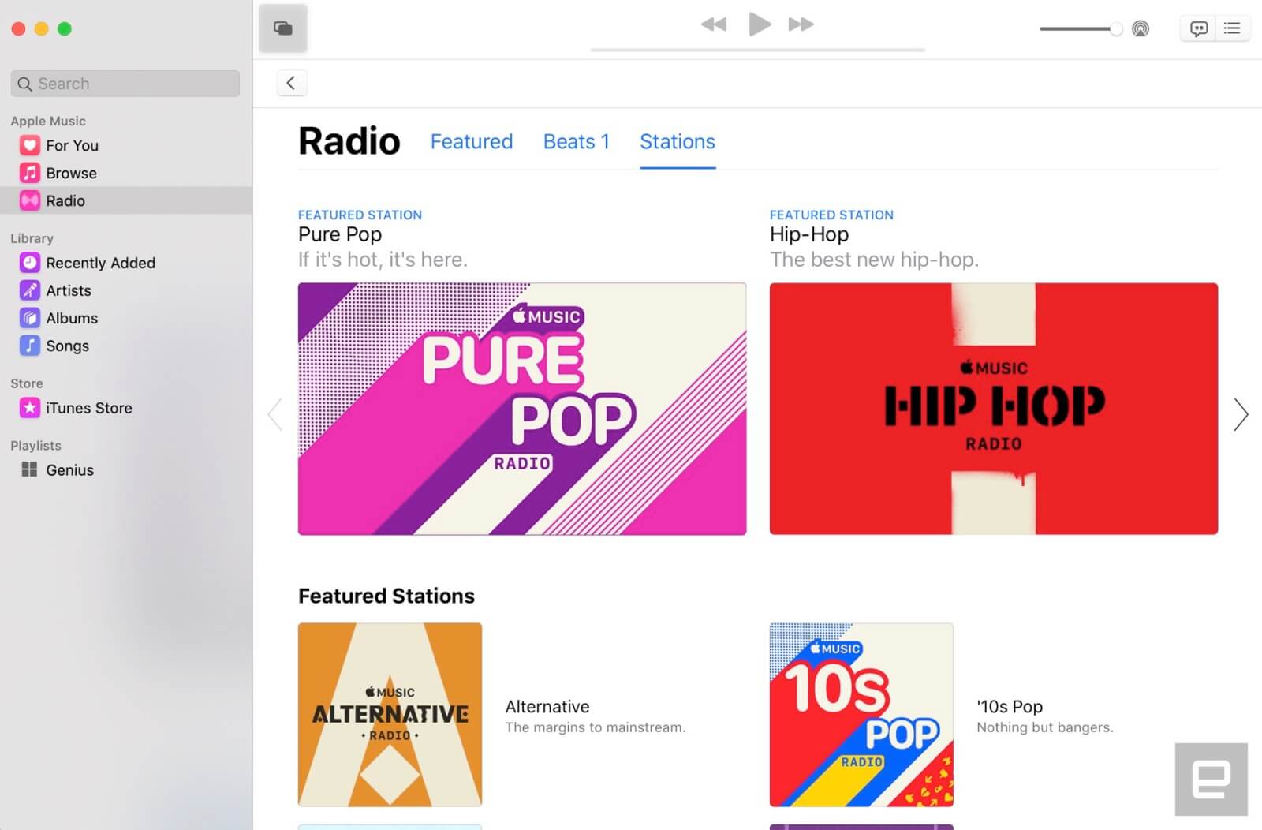The height and width of the screenshot is (830, 1262).
Task: Click the Songs note icon
Action: pos(29,346)
